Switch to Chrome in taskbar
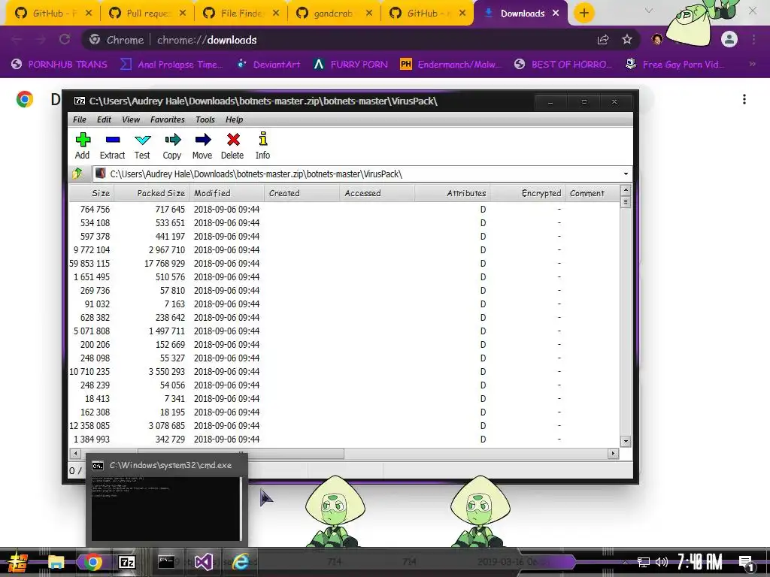The height and width of the screenshot is (577, 770). [x=92, y=562]
